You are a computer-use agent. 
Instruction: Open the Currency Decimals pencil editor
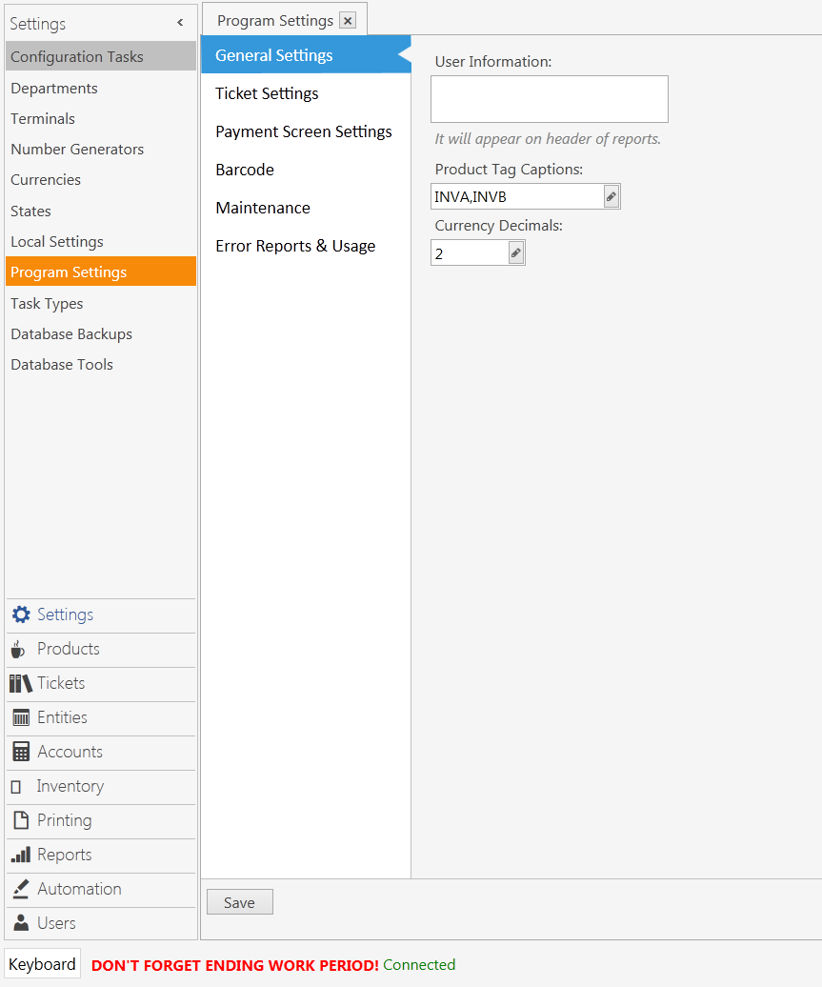coord(515,252)
